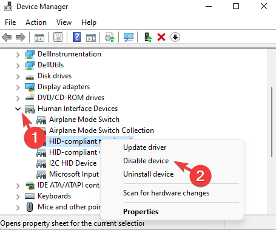This screenshot has width=276, height=230.
Task: Click the Display adapters icon
Action: (30, 87)
